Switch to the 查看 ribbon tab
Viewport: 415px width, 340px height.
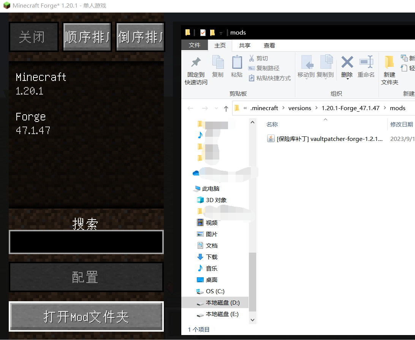(269, 45)
